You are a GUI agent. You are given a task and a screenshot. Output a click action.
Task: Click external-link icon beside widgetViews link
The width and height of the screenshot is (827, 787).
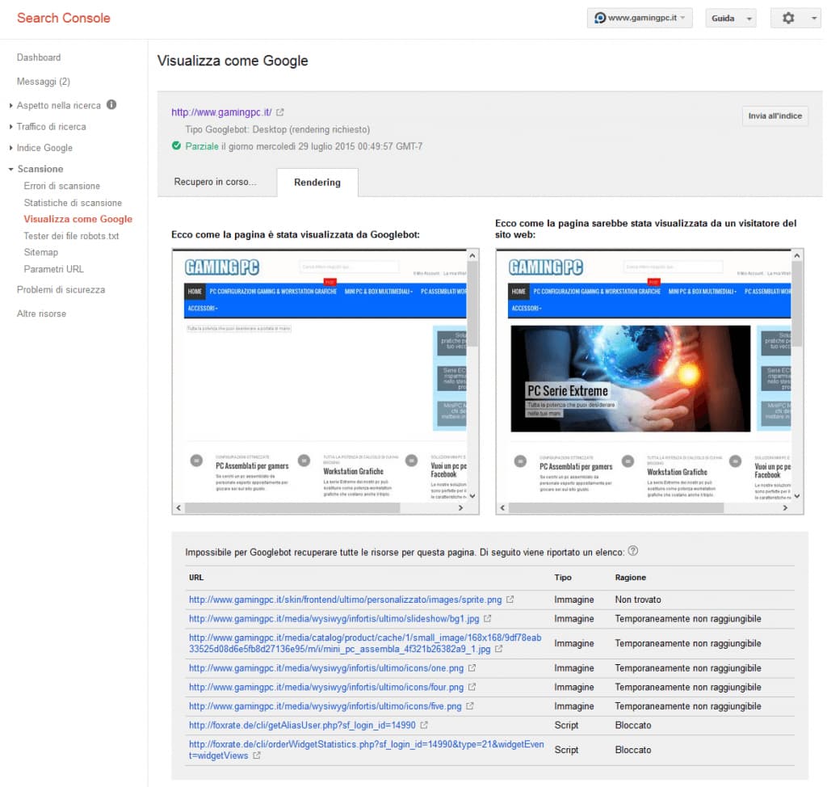pos(256,755)
